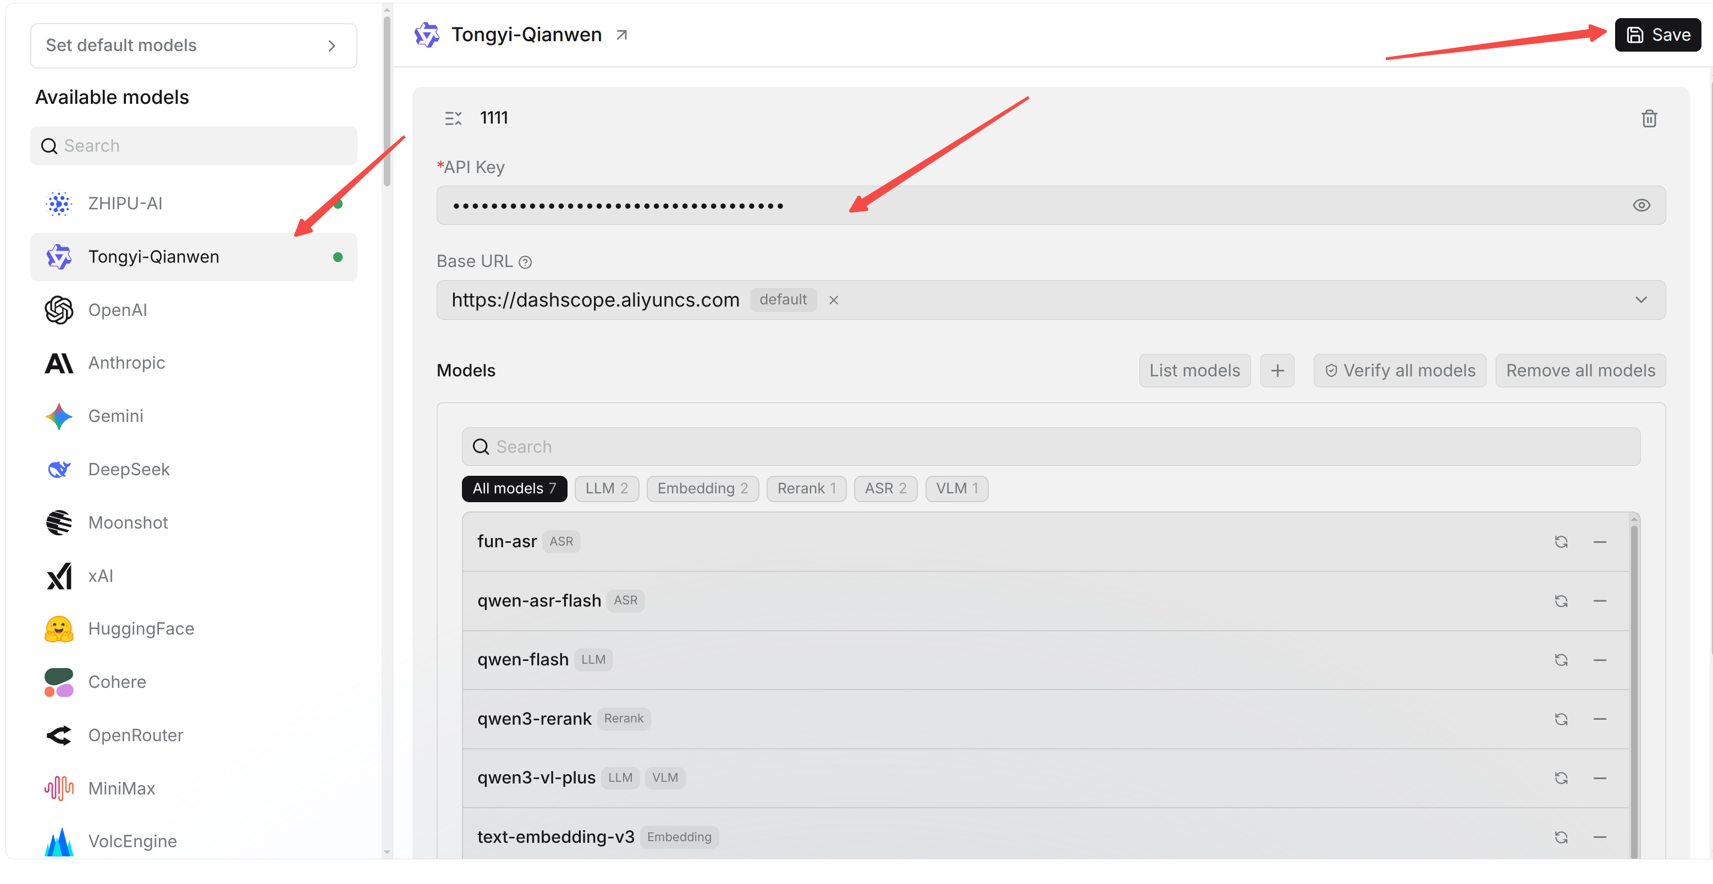Click the OpenRouter logo

pyautogui.click(x=58, y=735)
